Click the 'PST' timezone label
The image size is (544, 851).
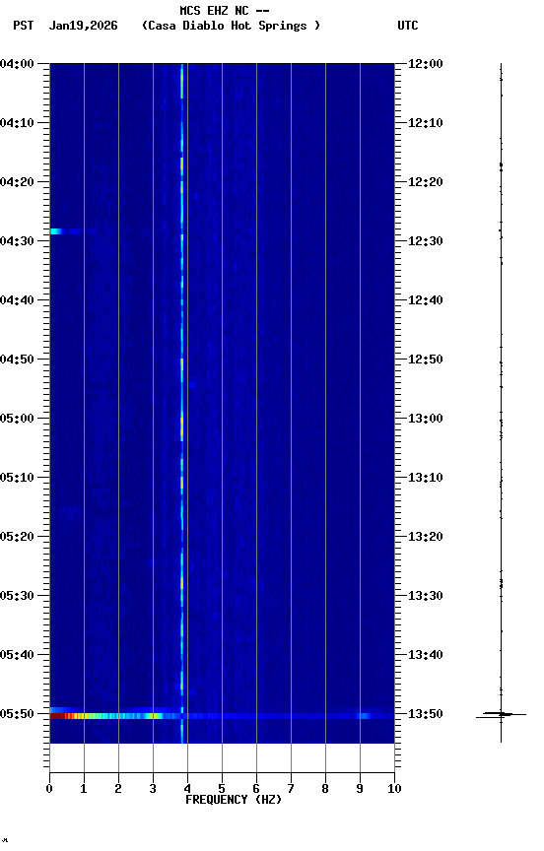[x=24, y=26]
